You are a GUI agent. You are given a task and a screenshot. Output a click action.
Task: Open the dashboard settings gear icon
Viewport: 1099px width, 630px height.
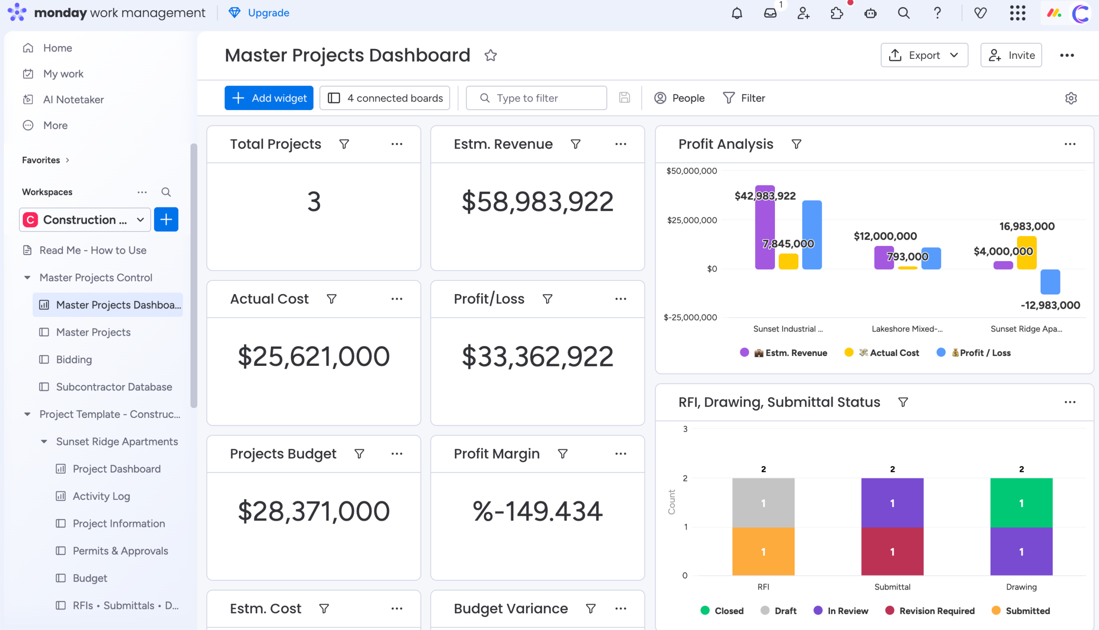pos(1071,98)
